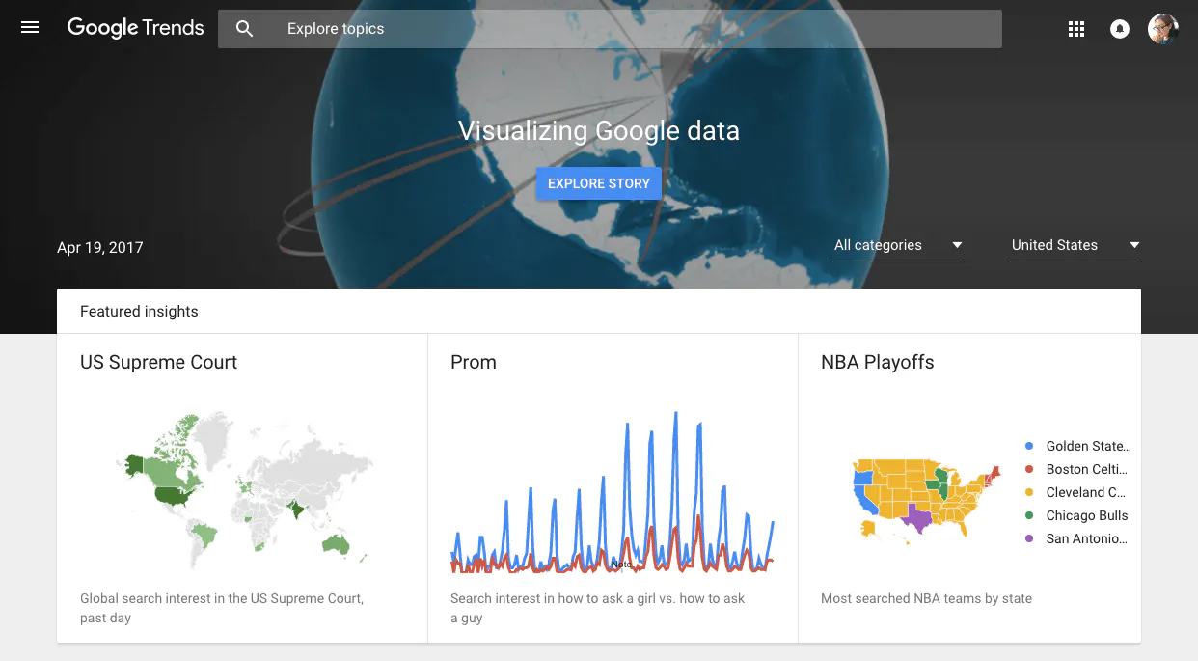
Task: Select the San Antonio legend label
Action: [1087, 538]
